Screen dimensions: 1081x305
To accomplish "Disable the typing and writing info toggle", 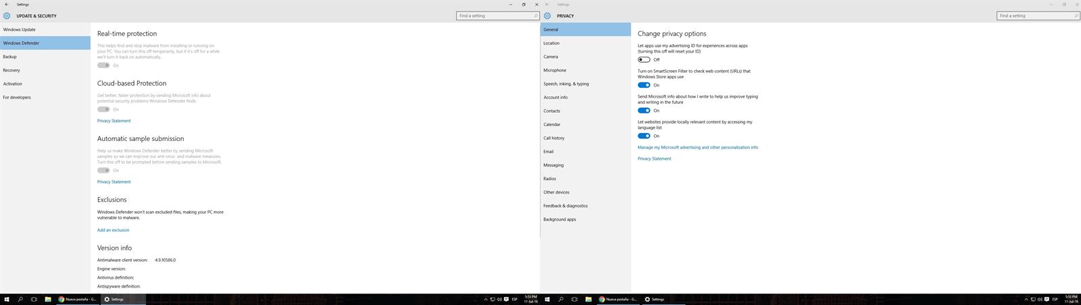I will 644,111.
